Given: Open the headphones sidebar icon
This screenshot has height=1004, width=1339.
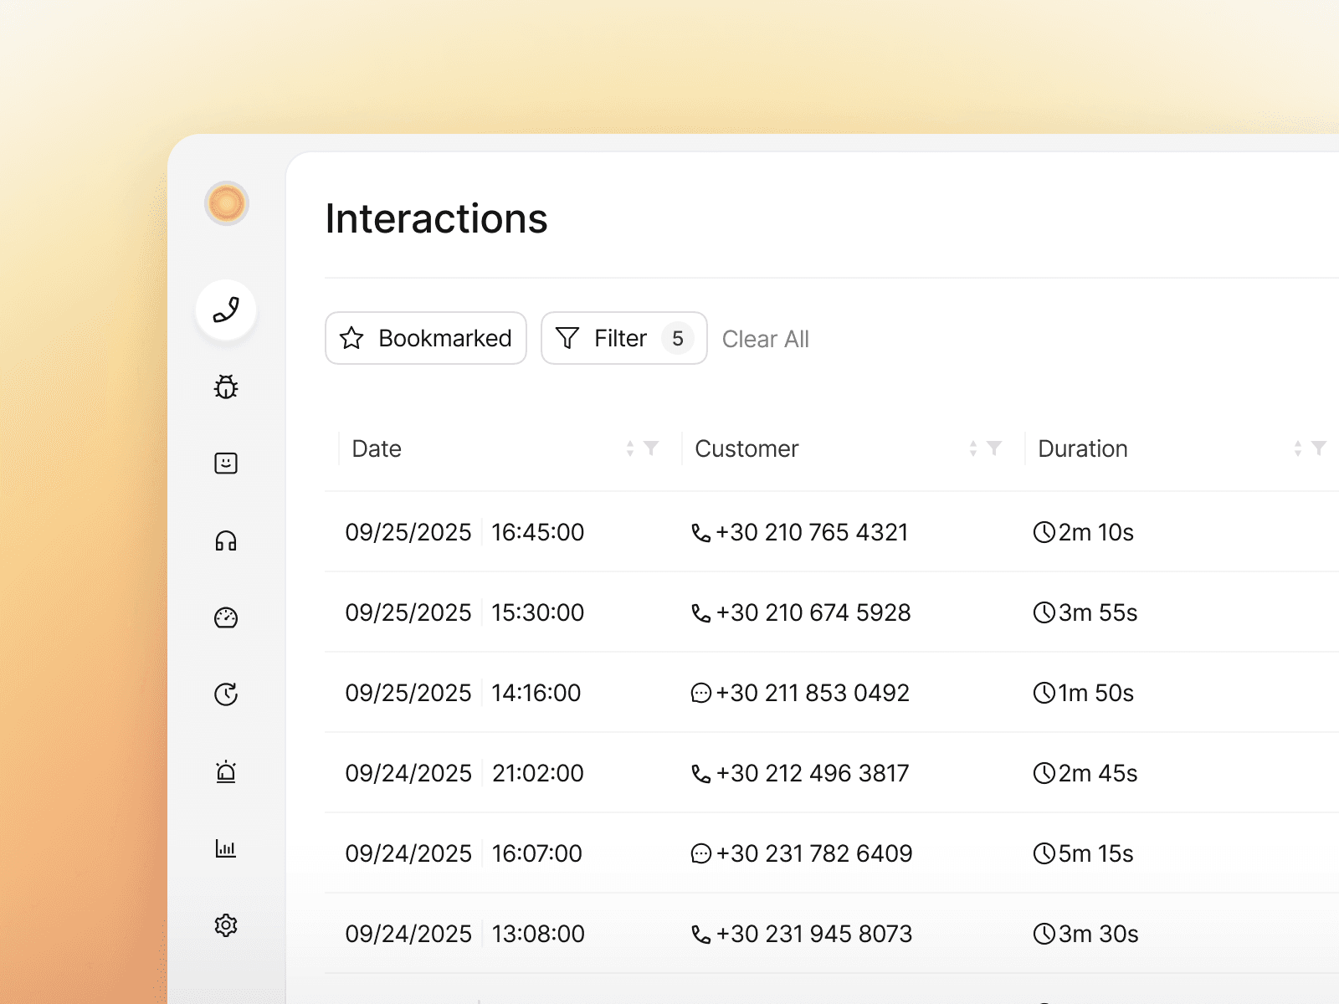Looking at the screenshot, I should tap(226, 540).
